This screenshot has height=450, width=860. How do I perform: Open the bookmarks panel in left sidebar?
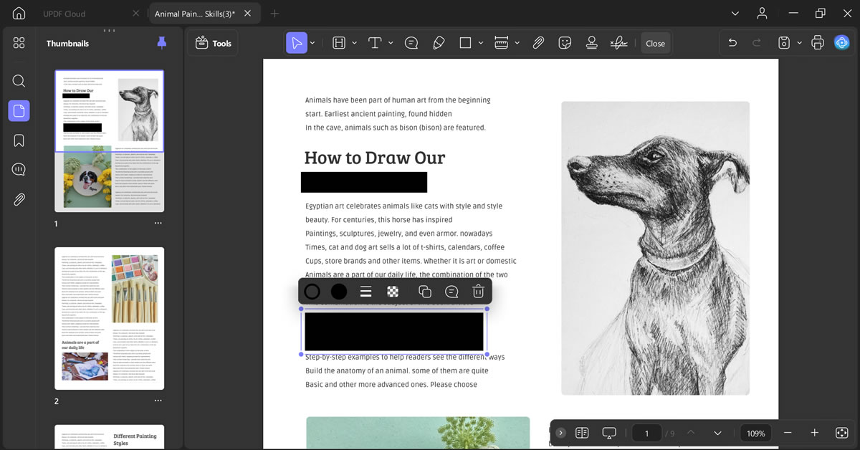[x=19, y=140]
